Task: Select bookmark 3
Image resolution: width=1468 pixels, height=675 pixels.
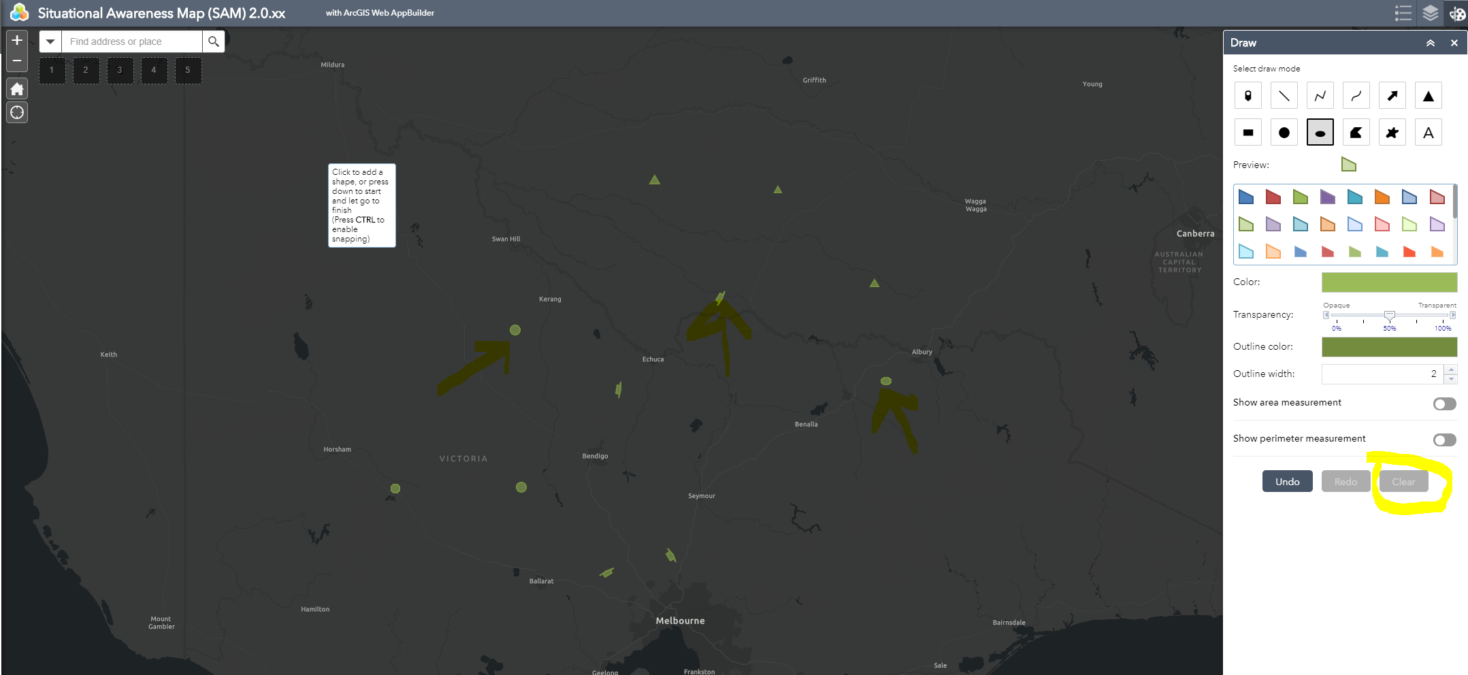Action: (x=120, y=70)
